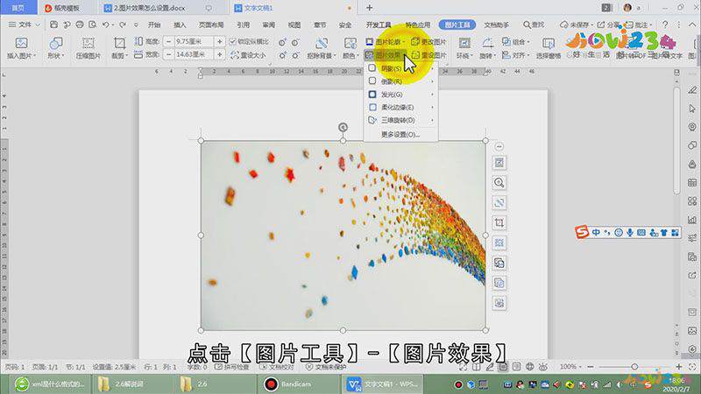Click the Undo arrow icon
The height and width of the screenshot is (394, 701).
[105, 25]
